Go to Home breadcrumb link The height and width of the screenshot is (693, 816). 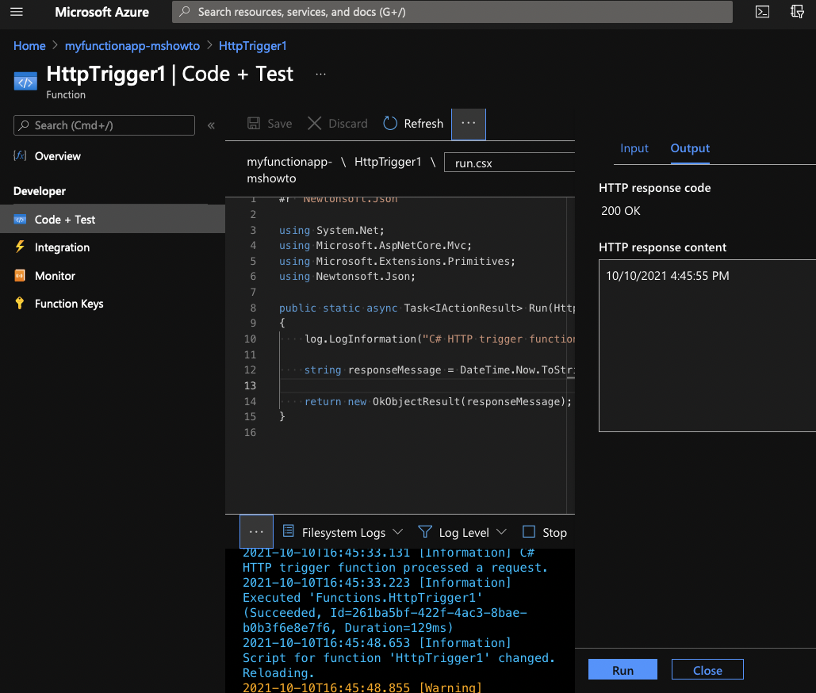click(29, 46)
